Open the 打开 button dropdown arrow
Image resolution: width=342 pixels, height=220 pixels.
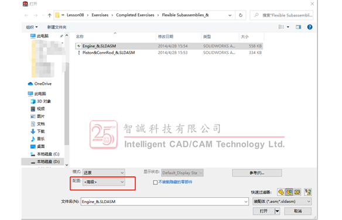277,211
